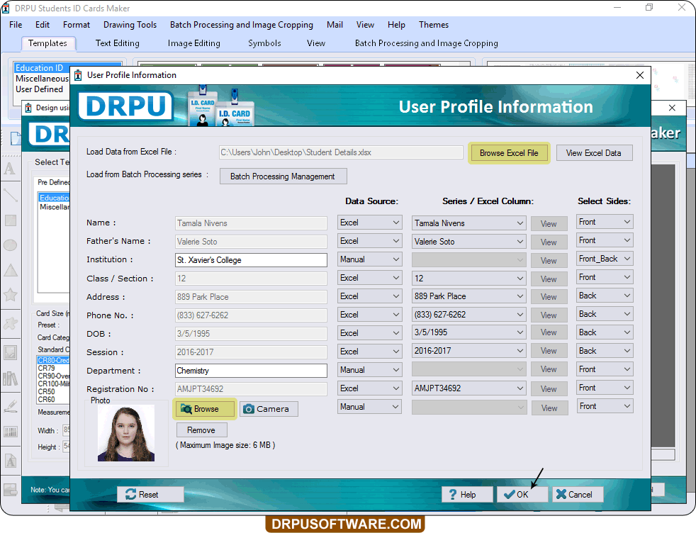Screen dimensions: 696x533
Task: Expand the Tamala Nivens Excel column dropdown
Action: 469,223
